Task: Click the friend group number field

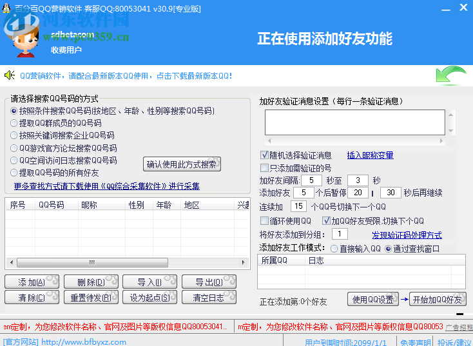Action: (x=340, y=234)
